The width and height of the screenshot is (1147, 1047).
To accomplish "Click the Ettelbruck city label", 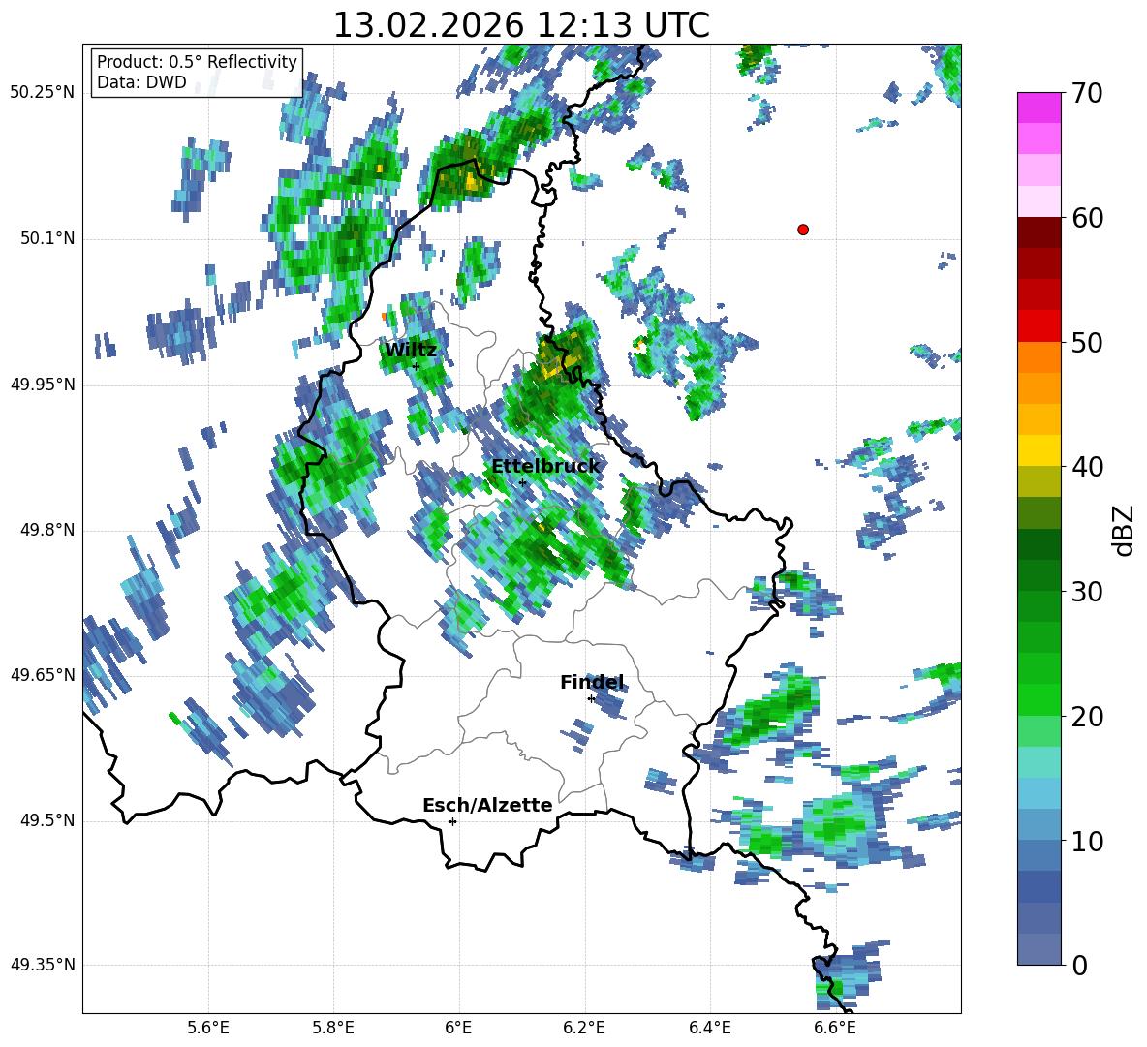I will tap(545, 467).
